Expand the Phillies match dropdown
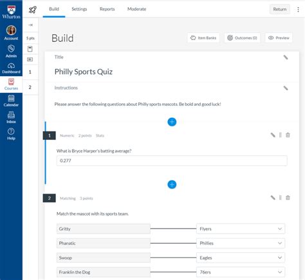This screenshot has width=305, height=280. [241, 243]
